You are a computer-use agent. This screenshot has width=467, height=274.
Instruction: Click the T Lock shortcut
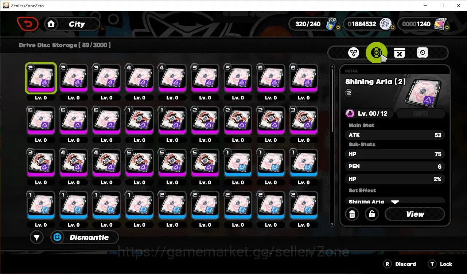point(440,264)
